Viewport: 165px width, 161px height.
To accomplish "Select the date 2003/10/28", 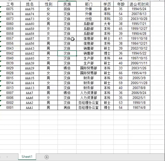I will click(139, 19).
